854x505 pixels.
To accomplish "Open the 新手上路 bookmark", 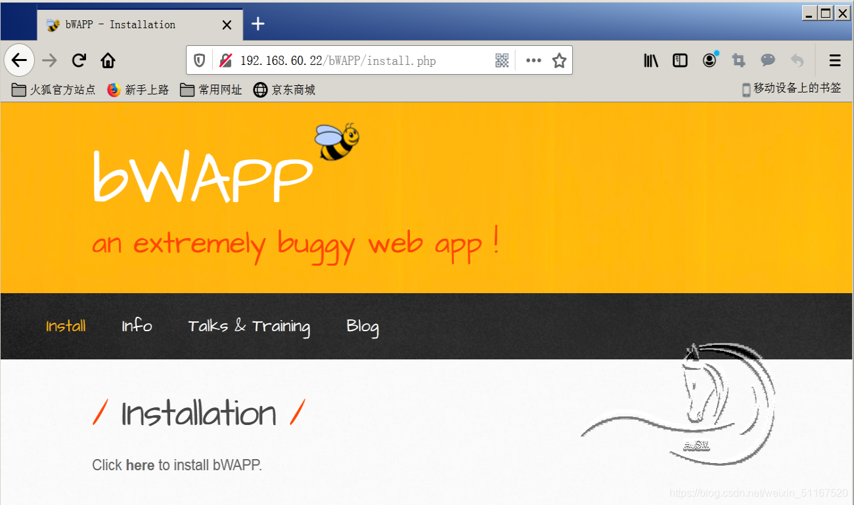I will (x=138, y=90).
